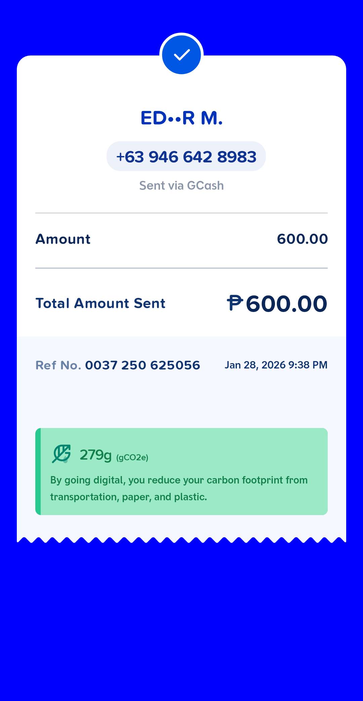Click the going digital carbon footprint message
Screen dimensions: 363x701
click(179, 488)
